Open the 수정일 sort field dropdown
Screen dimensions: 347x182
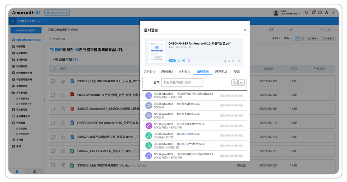(x=276, y=38)
